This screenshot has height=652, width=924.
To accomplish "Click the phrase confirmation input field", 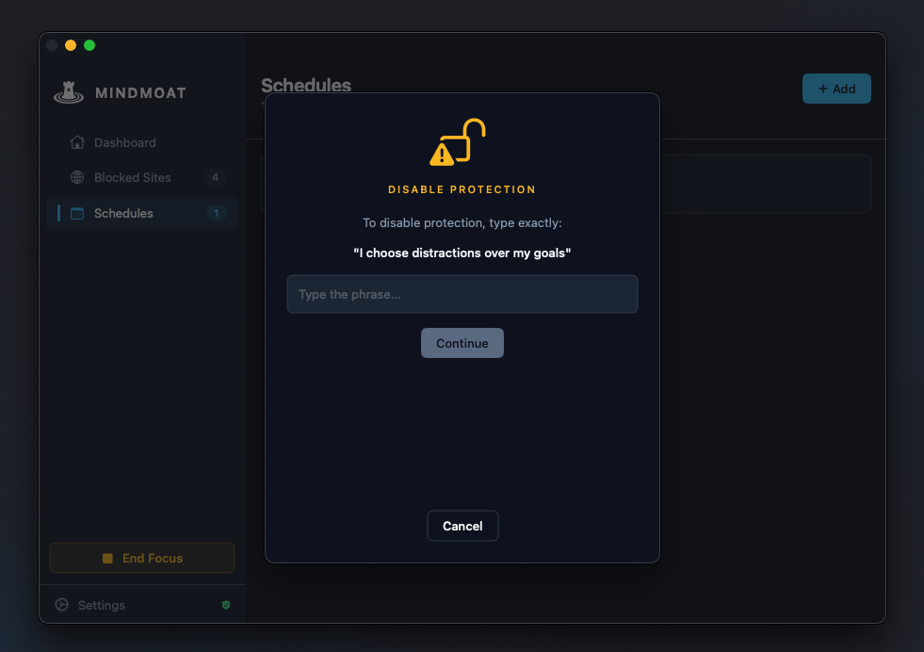I will pyautogui.click(x=462, y=294).
